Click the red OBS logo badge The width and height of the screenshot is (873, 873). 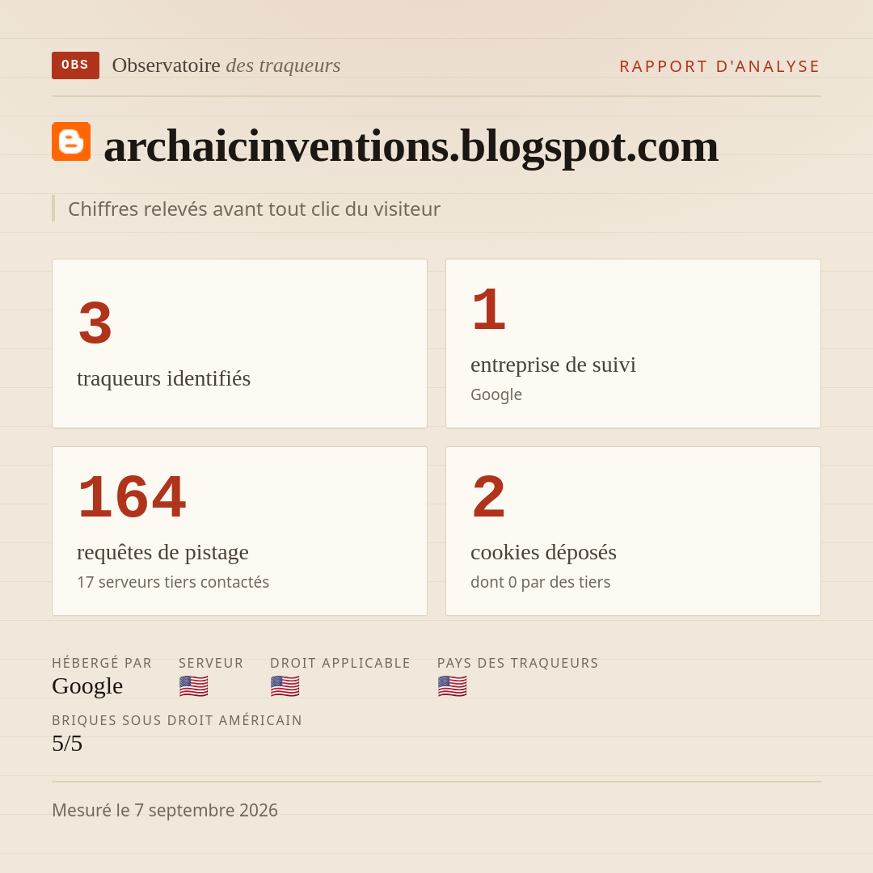coord(76,65)
